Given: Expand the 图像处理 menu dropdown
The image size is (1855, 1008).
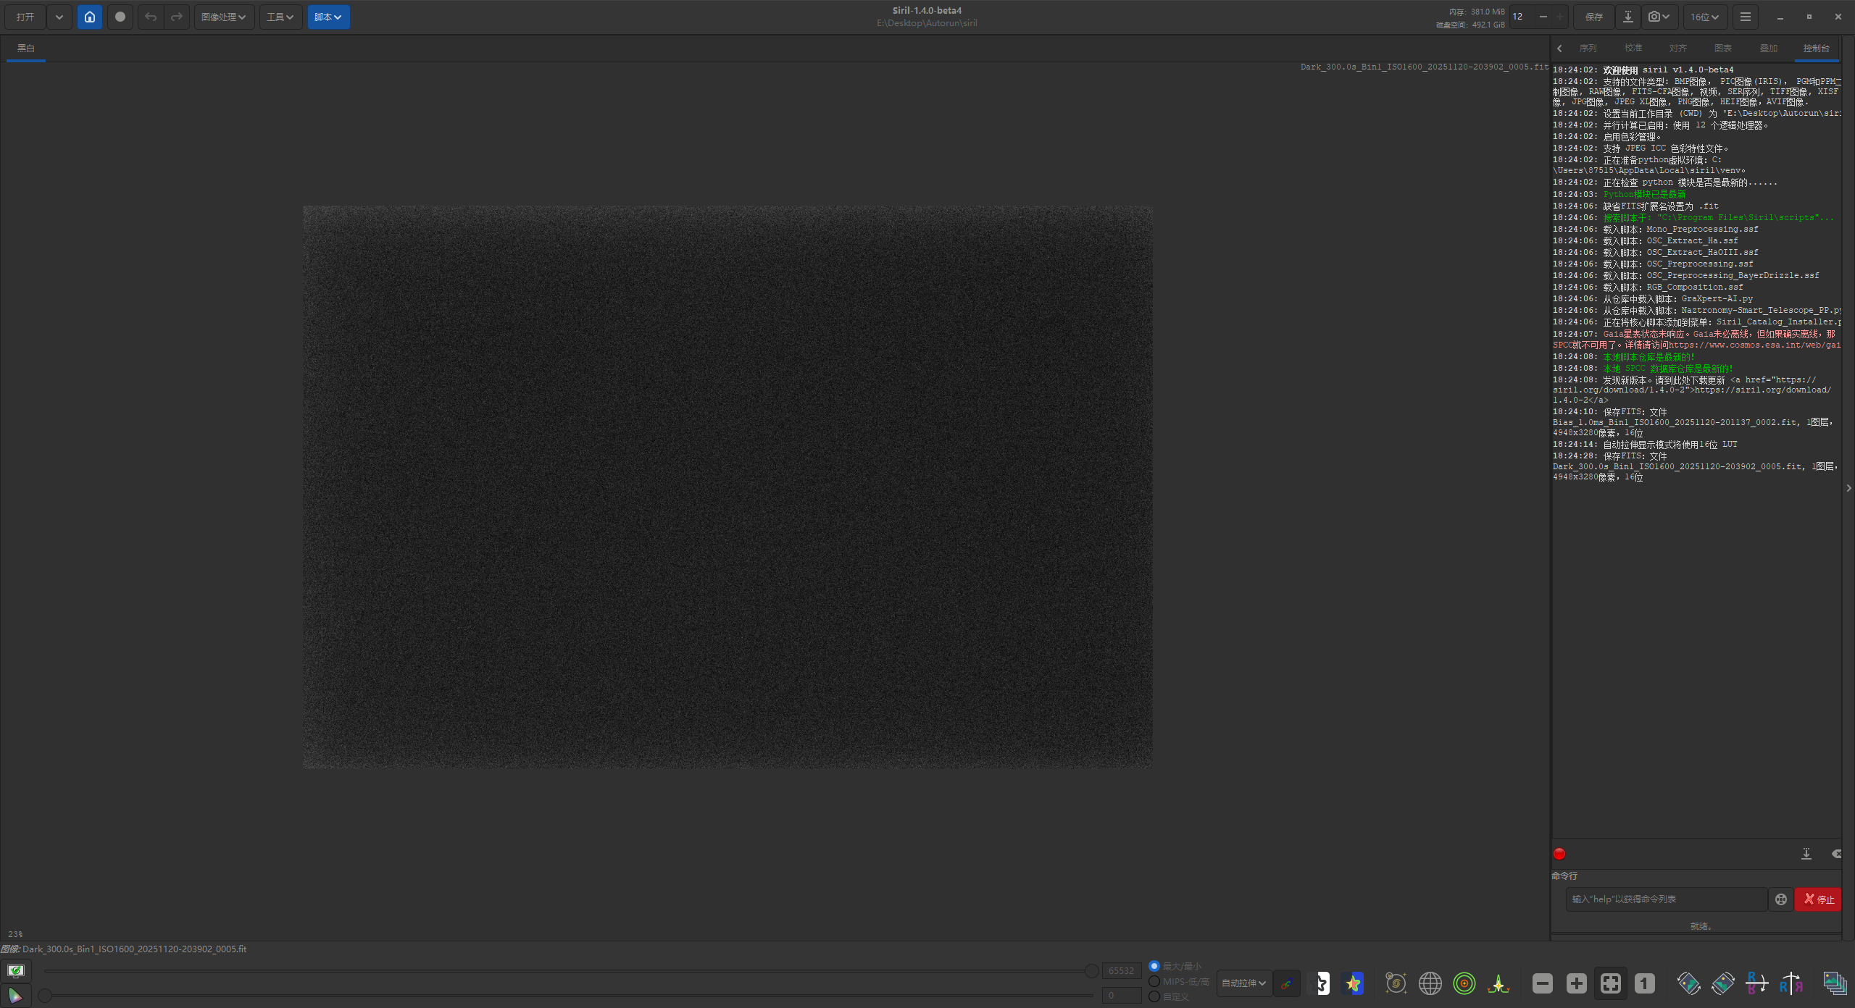Looking at the screenshot, I should click(223, 17).
